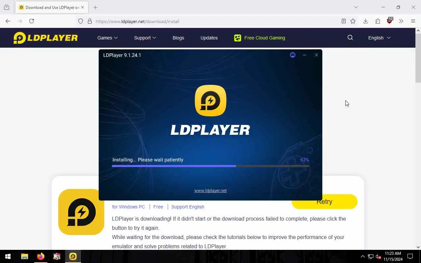
Task: Open the browser downloads panel
Action: click(x=365, y=21)
